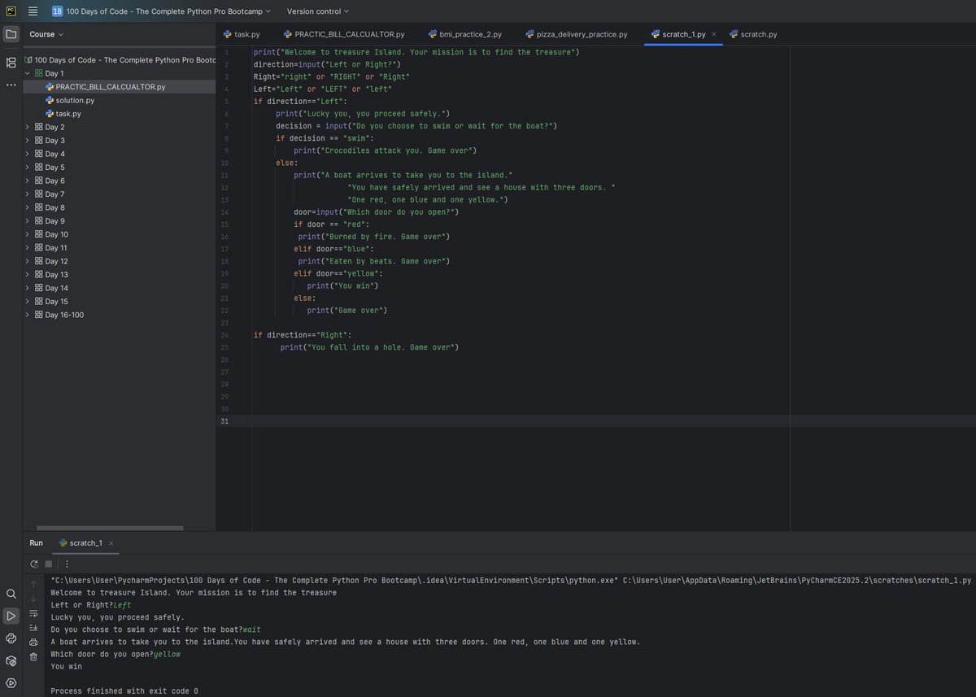Click the print("You win") code line

(342, 285)
